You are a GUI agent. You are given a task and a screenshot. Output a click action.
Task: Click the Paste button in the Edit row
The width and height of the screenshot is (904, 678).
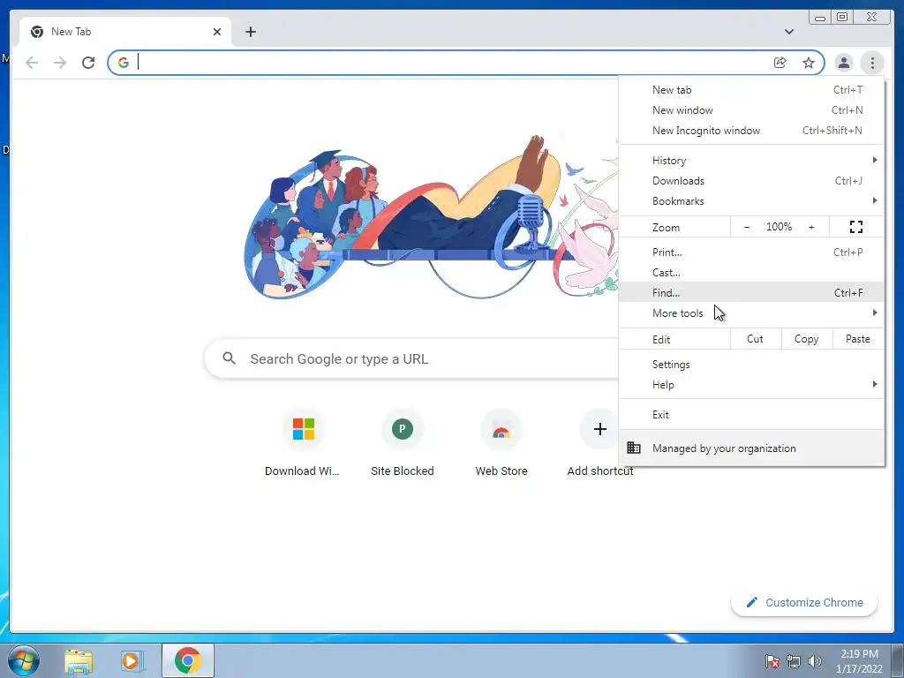(858, 339)
